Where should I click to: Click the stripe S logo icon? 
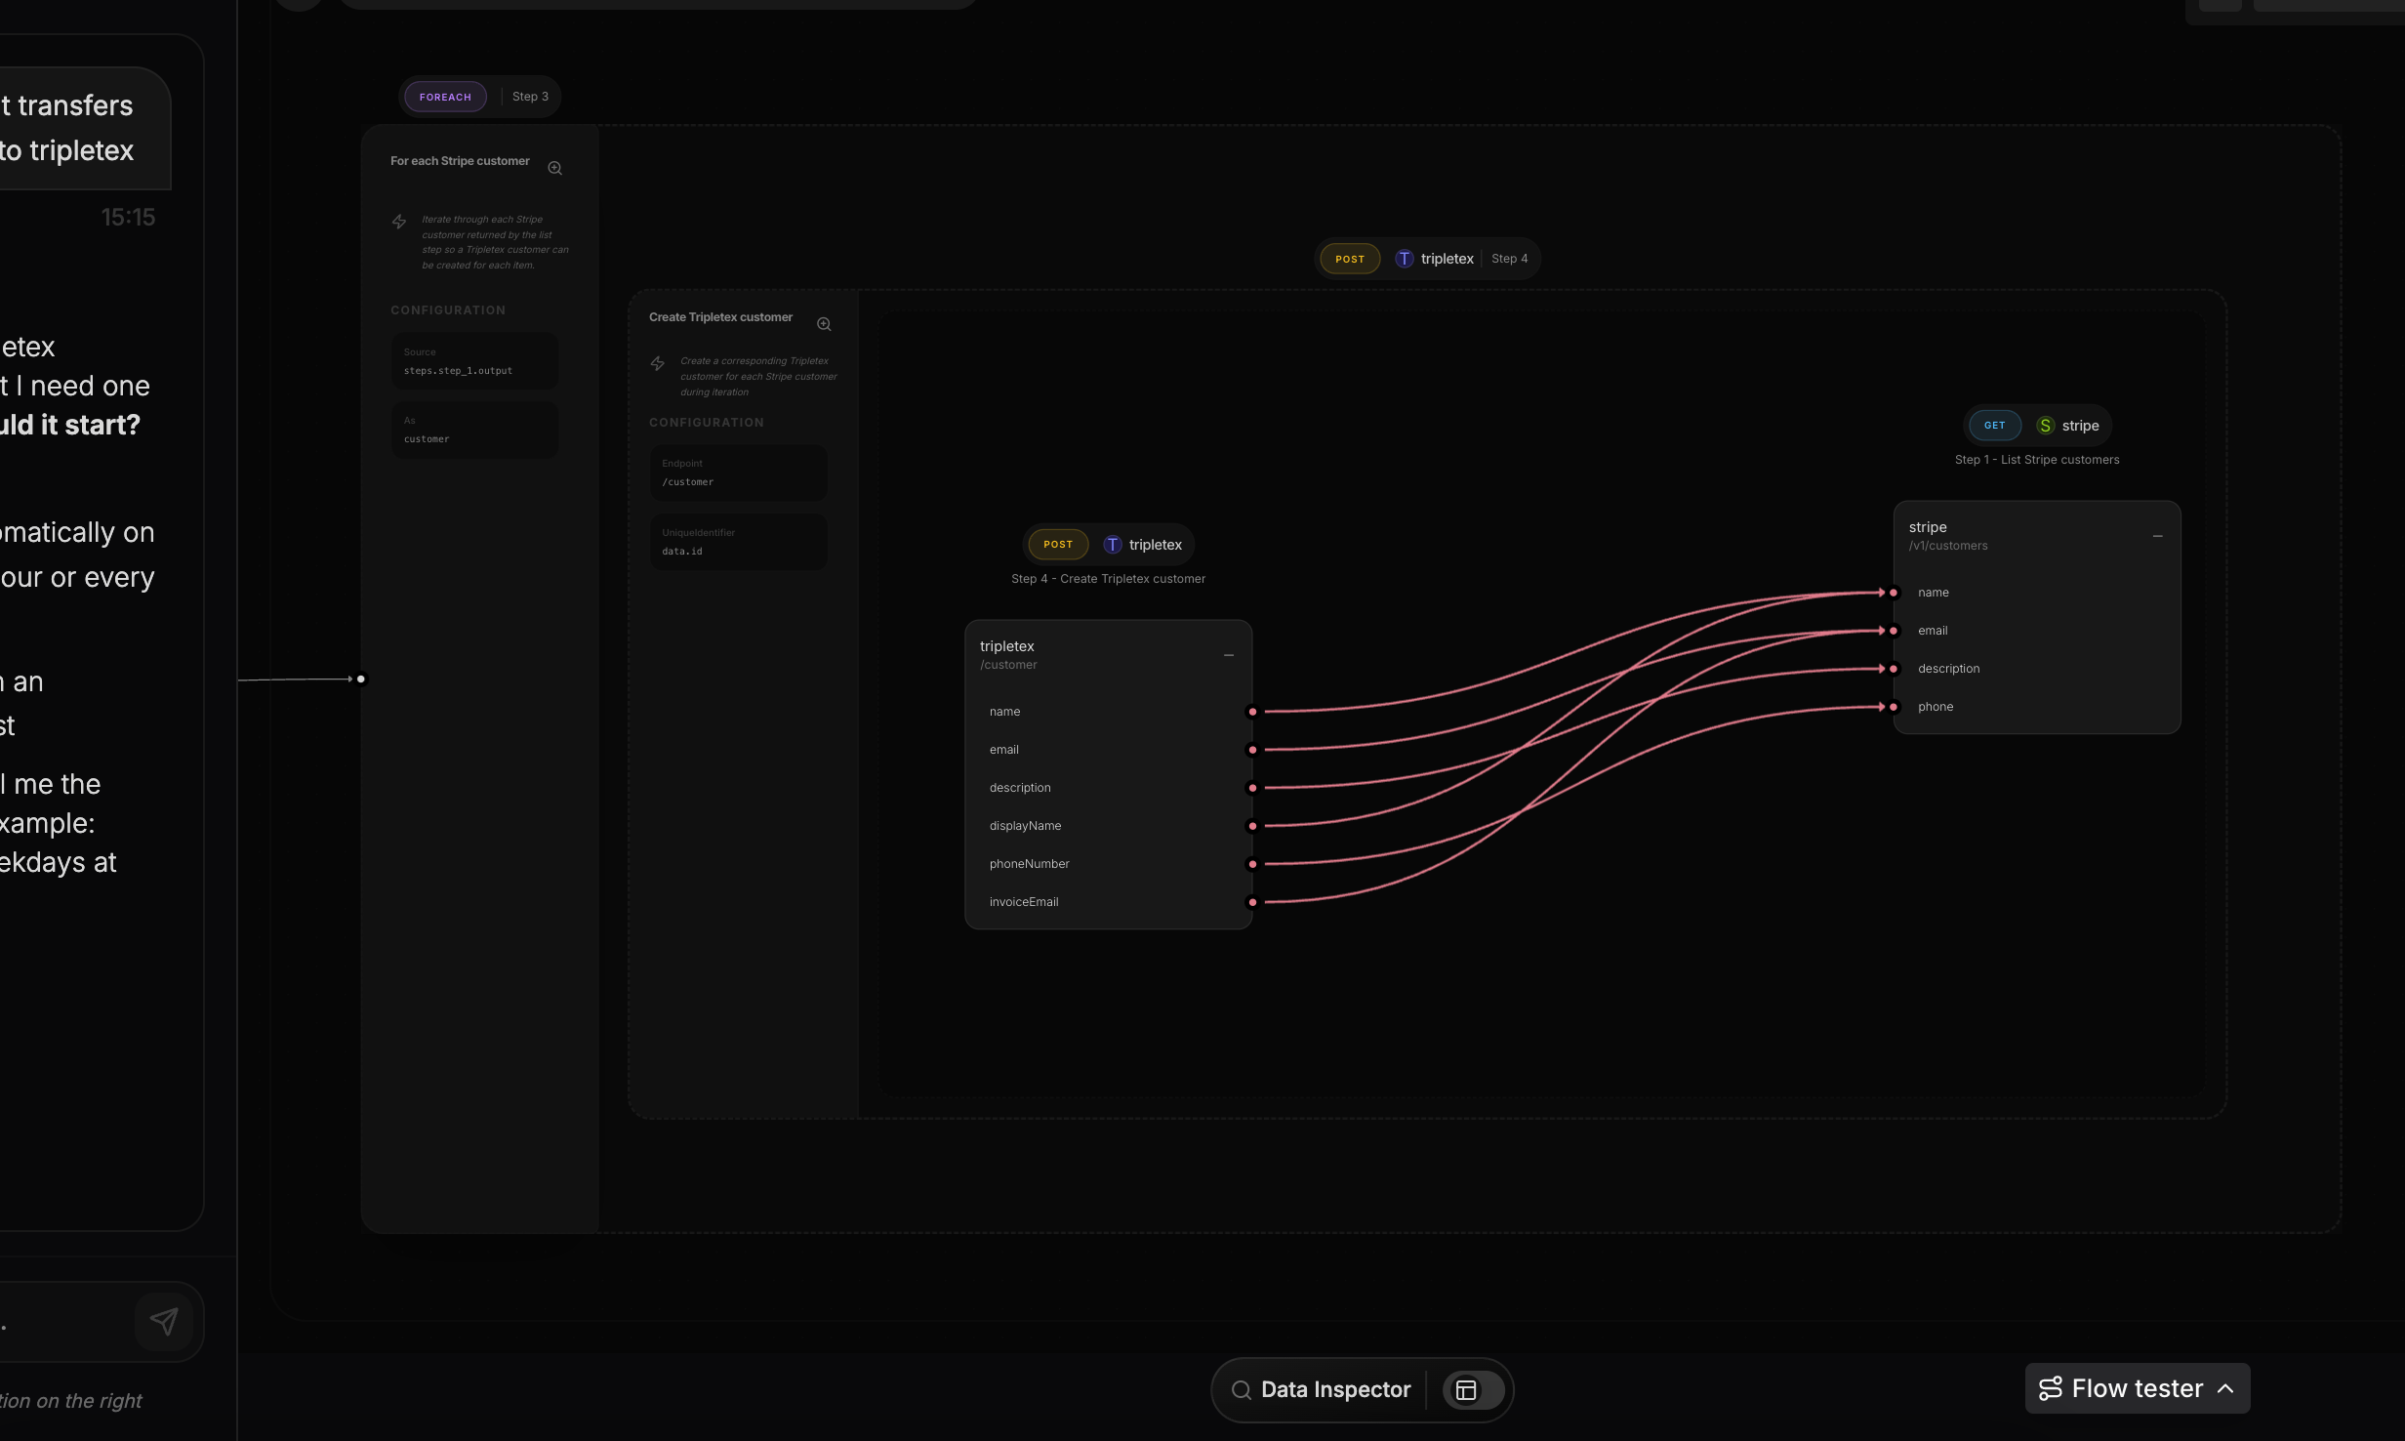click(2045, 426)
